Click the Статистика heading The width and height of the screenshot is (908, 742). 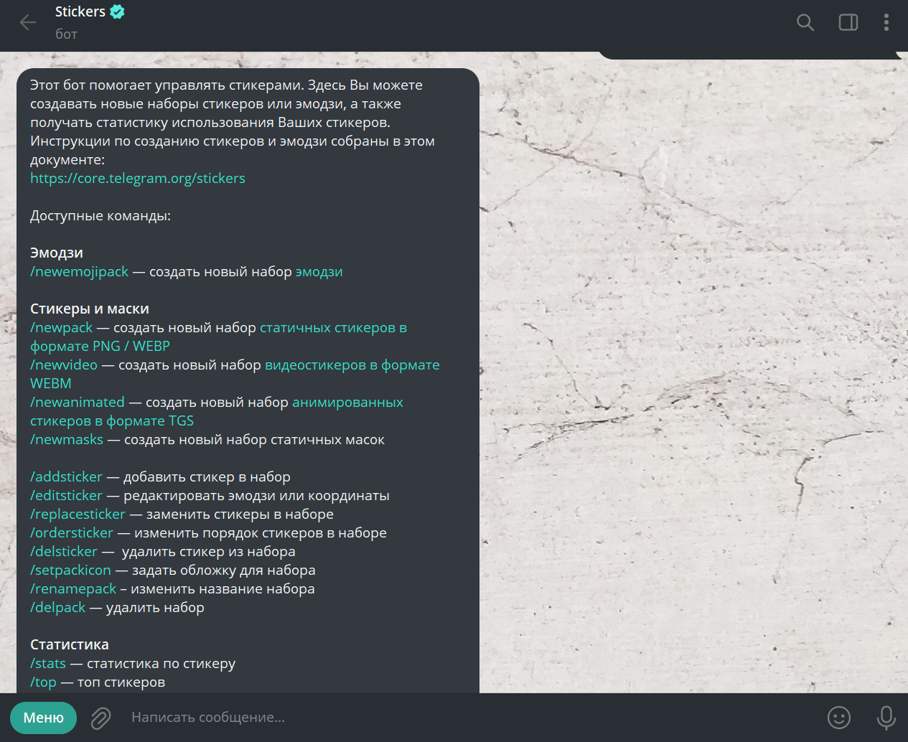[x=70, y=644]
